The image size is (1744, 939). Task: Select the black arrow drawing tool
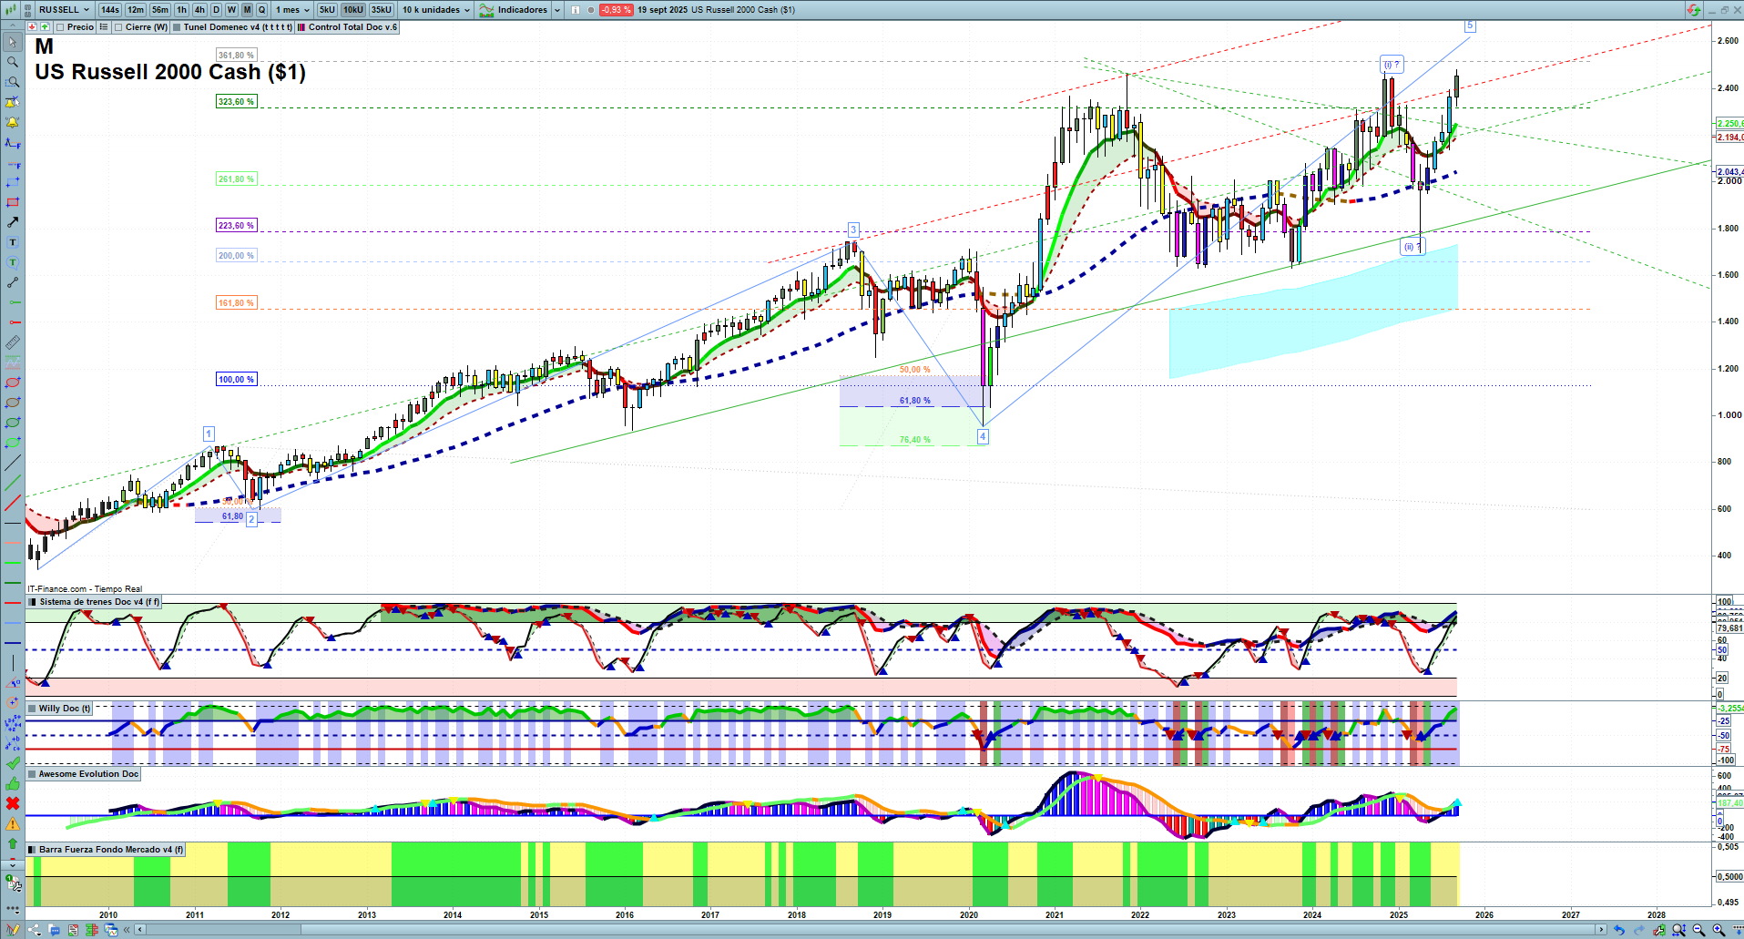(13, 222)
